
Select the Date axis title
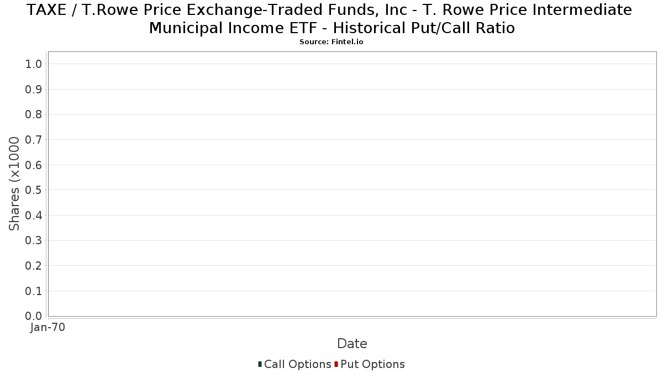tap(352, 344)
